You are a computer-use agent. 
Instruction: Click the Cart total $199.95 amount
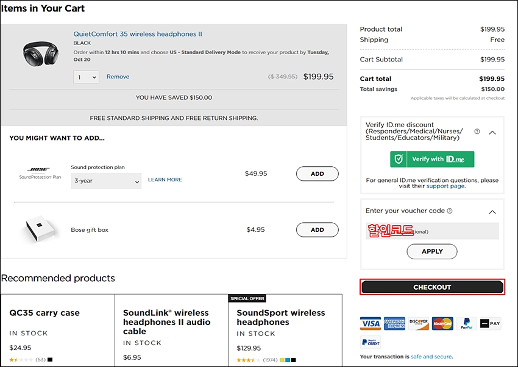(492, 79)
